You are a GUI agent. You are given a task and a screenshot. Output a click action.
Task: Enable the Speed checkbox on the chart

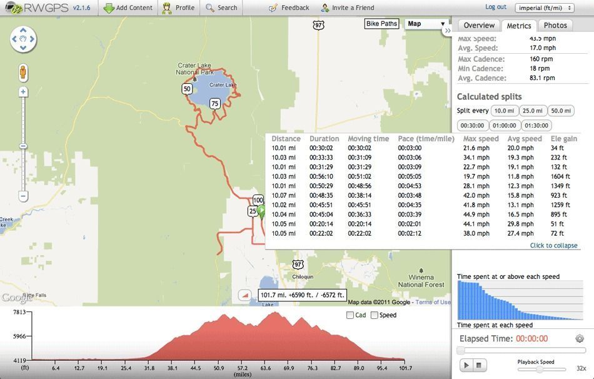pyautogui.click(x=375, y=315)
